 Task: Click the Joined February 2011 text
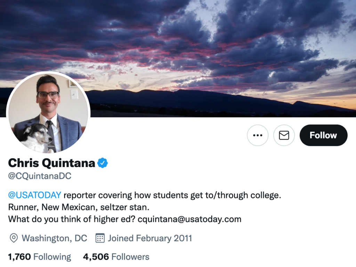coord(150,238)
